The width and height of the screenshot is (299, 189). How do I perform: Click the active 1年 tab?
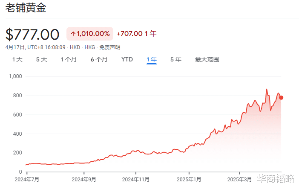click(151, 59)
